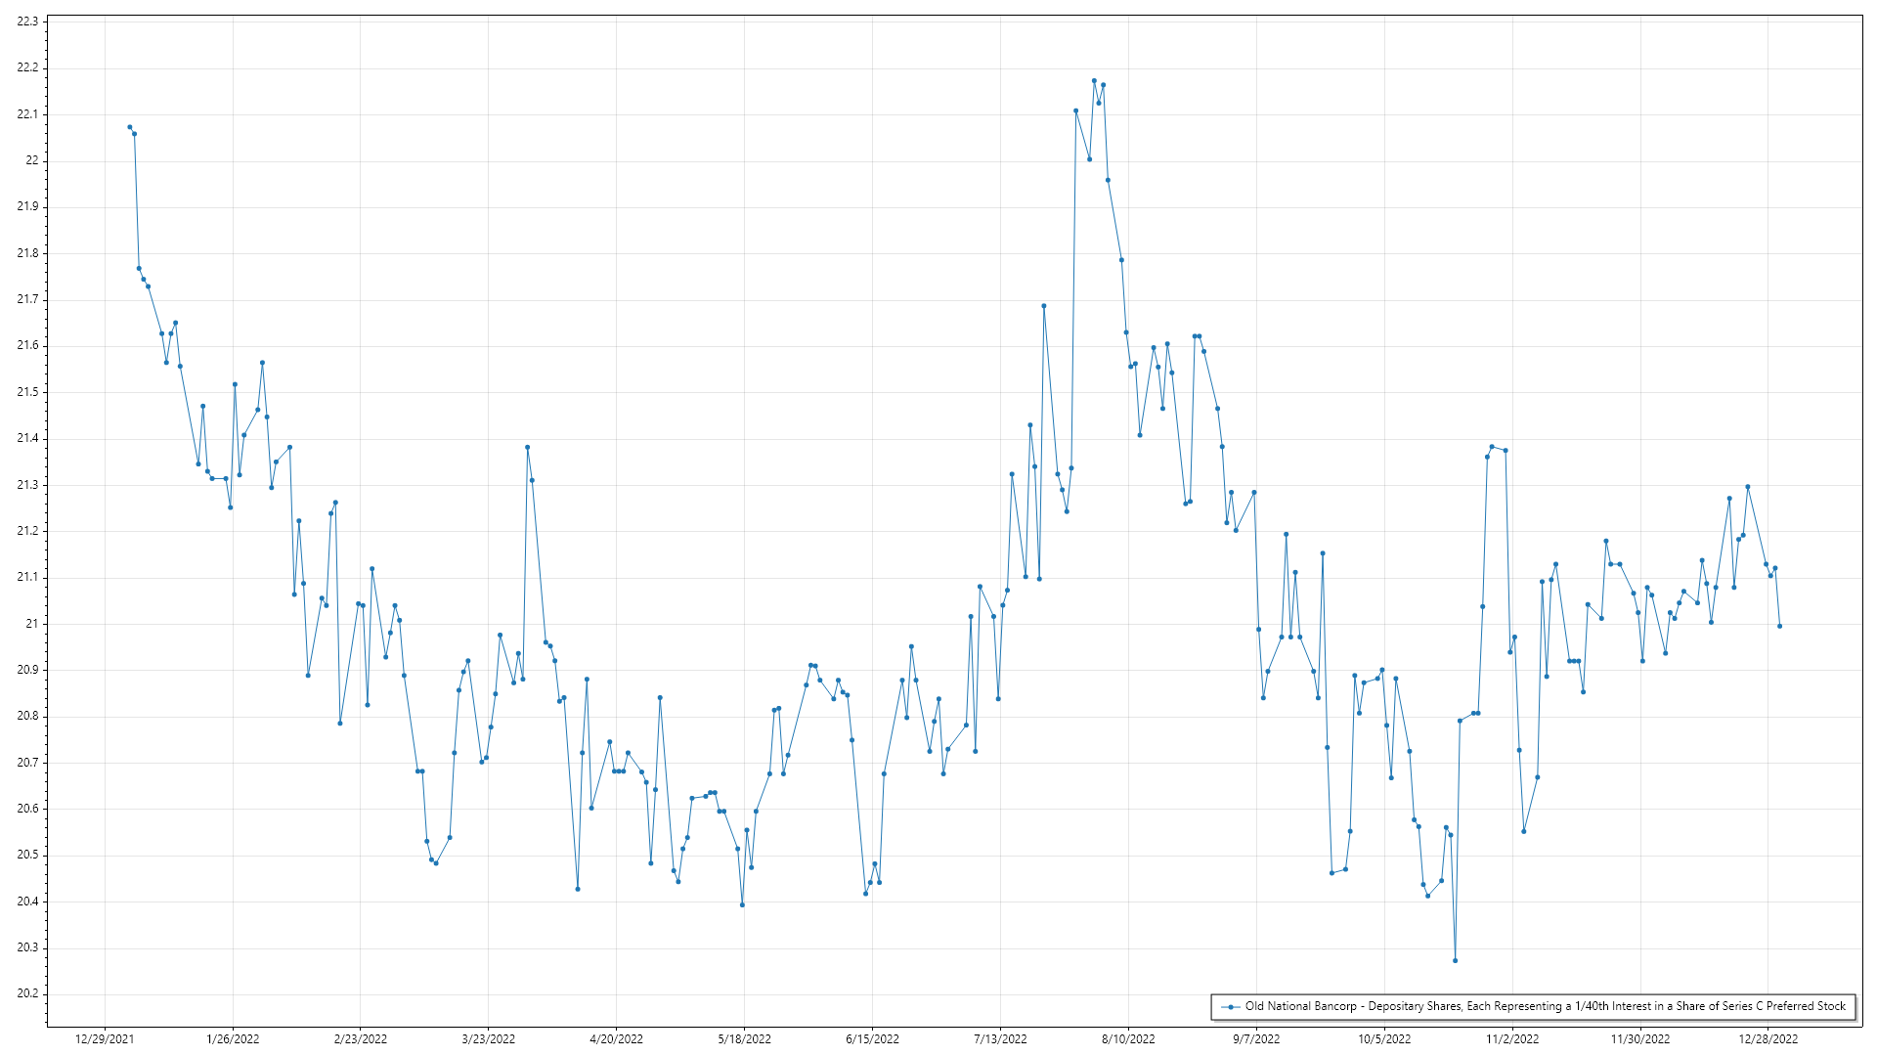Image resolution: width=1877 pixels, height=1056 pixels.
Task: Click the 21.5 y-axis tick label
Action: pyautogui.click(x=27, y=392)
